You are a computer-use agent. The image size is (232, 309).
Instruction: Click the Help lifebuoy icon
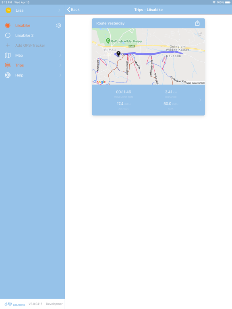click(8, 75)
